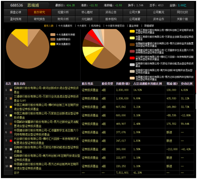Click legend swatch for 南方科创板3年 fund
197x179 pixels.
point(132,71)
